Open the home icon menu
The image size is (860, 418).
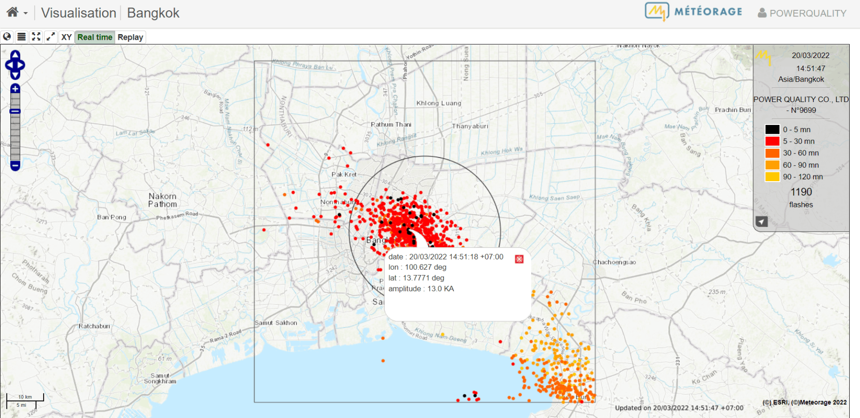click(13, 12)
